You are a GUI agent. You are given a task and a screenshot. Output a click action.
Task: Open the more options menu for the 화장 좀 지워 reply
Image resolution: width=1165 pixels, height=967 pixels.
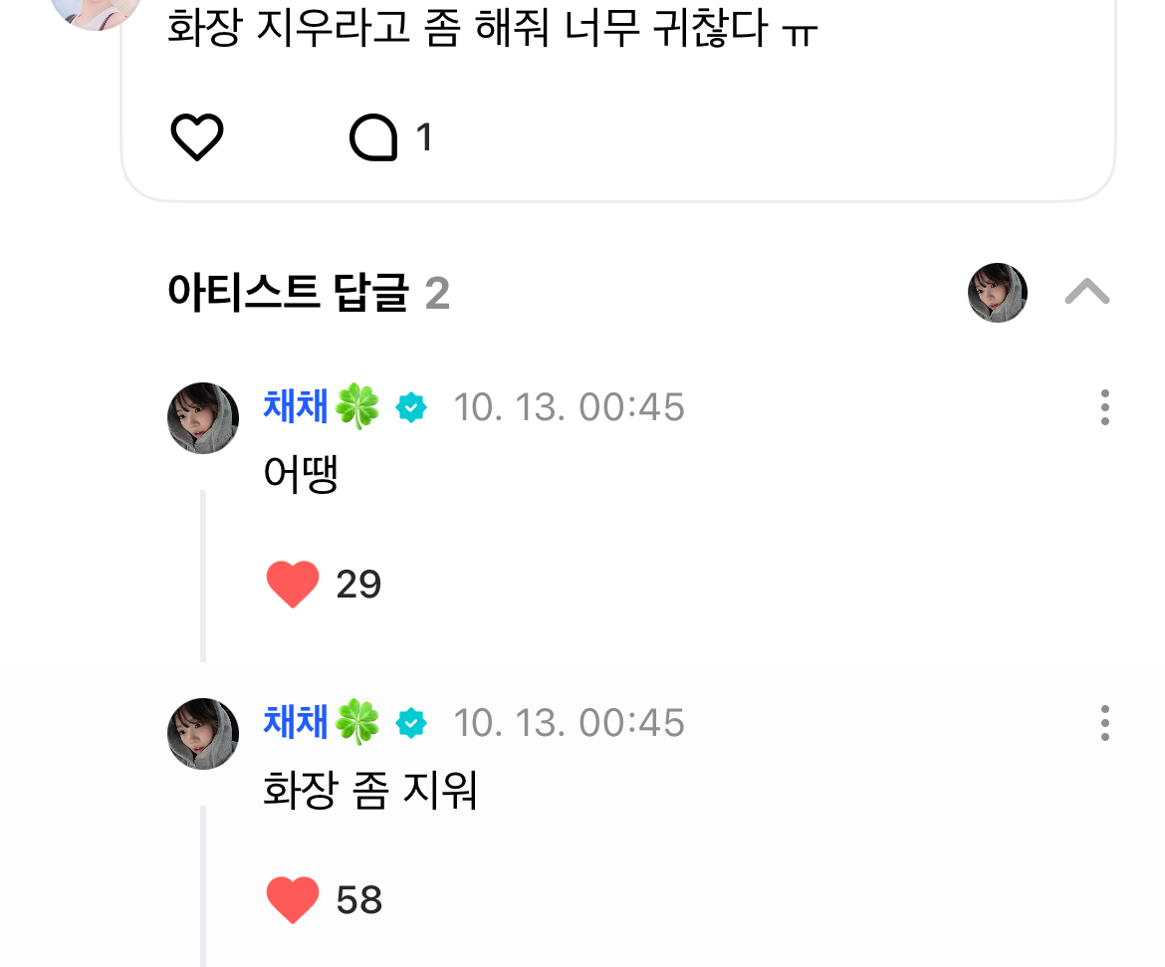pos(1104,723)
